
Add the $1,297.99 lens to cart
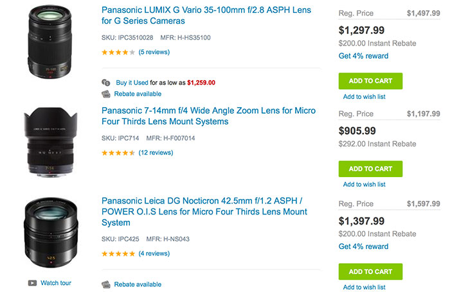[x=370, y=81]
